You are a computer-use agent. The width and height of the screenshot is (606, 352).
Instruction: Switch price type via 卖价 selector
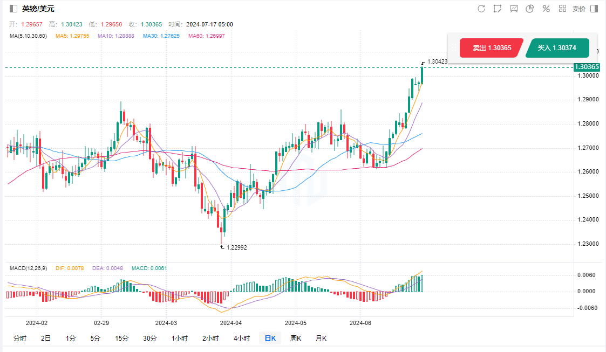pos(579,9)
